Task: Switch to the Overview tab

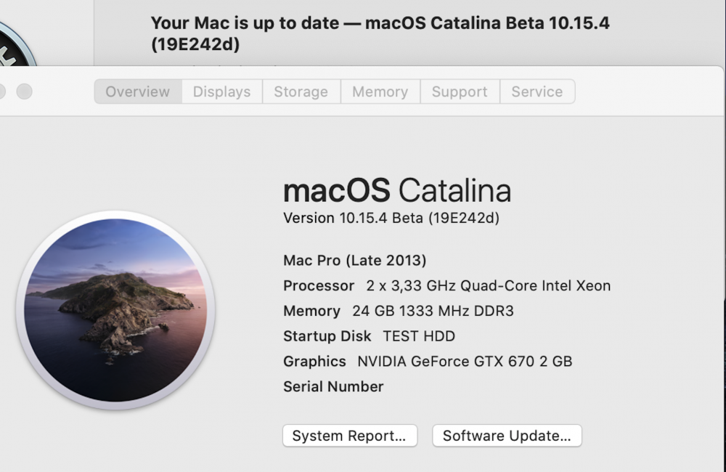Action: click(x=138, y=91)
